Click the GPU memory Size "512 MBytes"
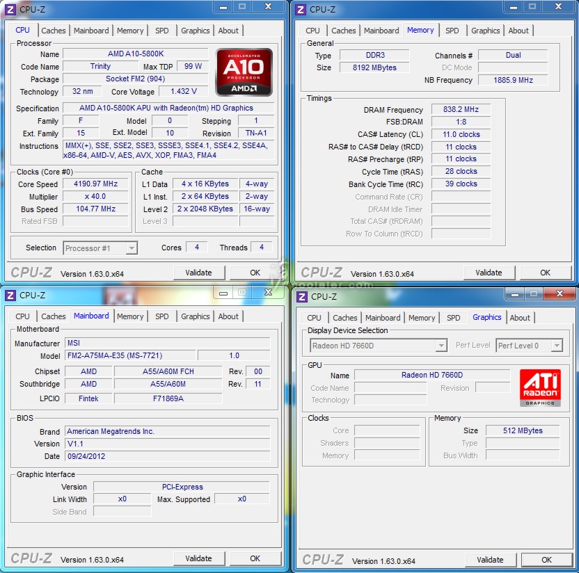This screenshot has height=573, width=579. [523, 430]
